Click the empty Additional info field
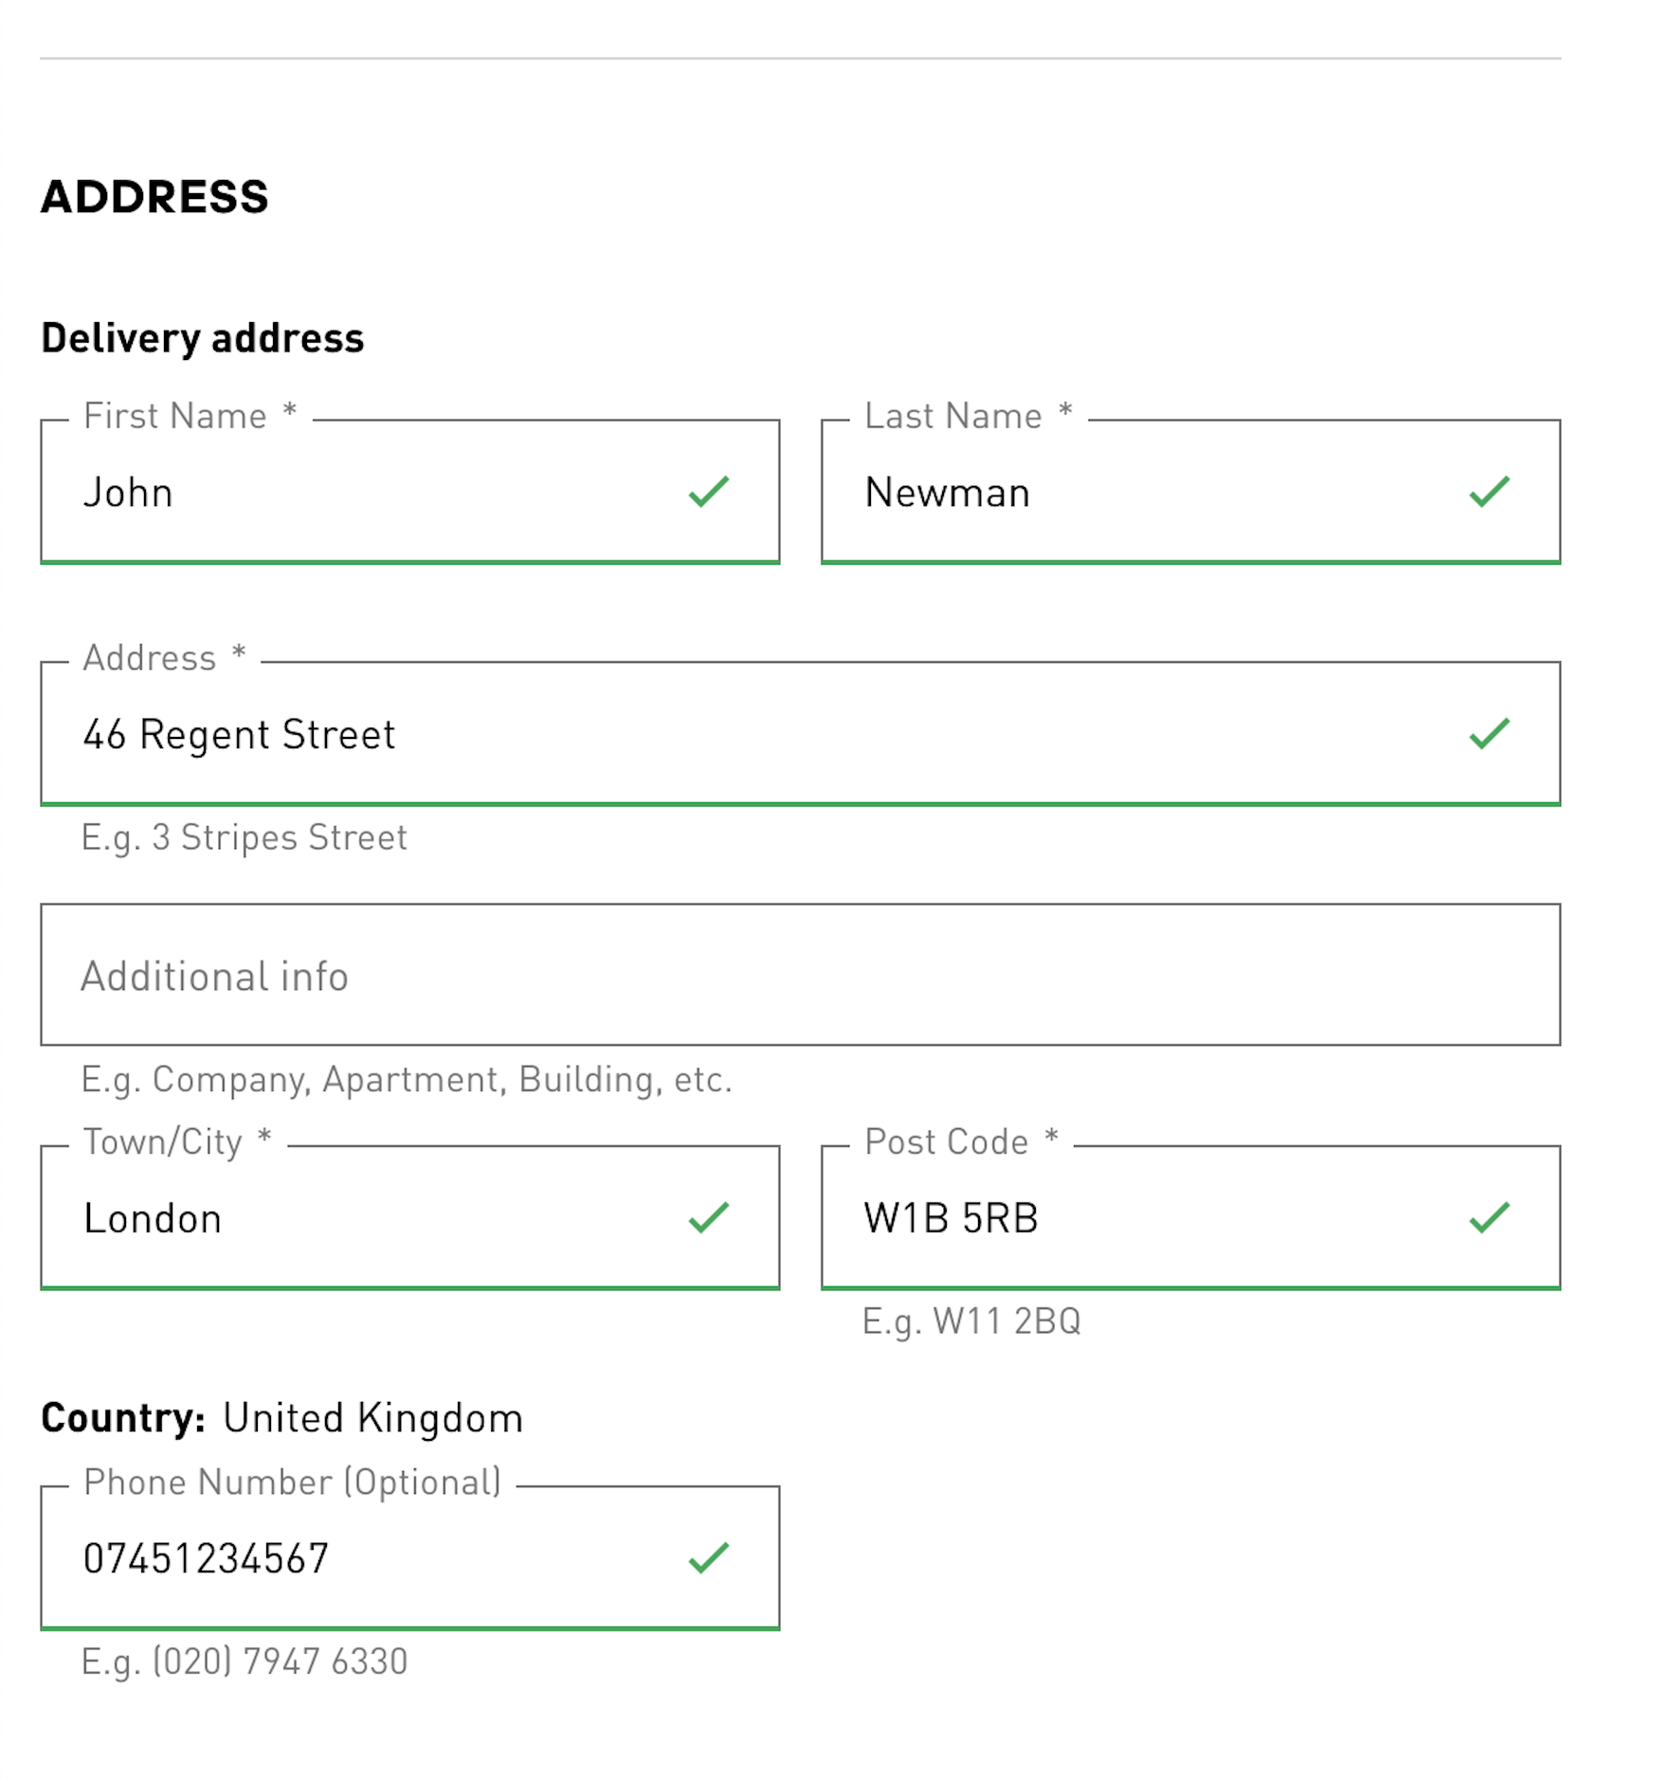1668x1779 pixels. coord(800,976)
